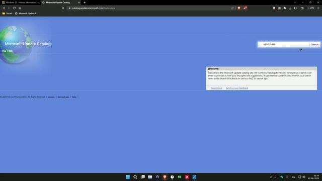Click the browser forward arrow

[x=9, y=8]
